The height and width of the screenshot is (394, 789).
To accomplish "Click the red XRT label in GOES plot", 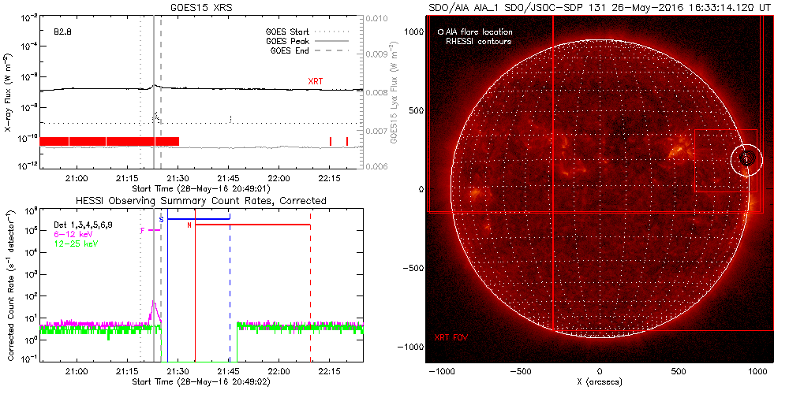I will 315,81.
